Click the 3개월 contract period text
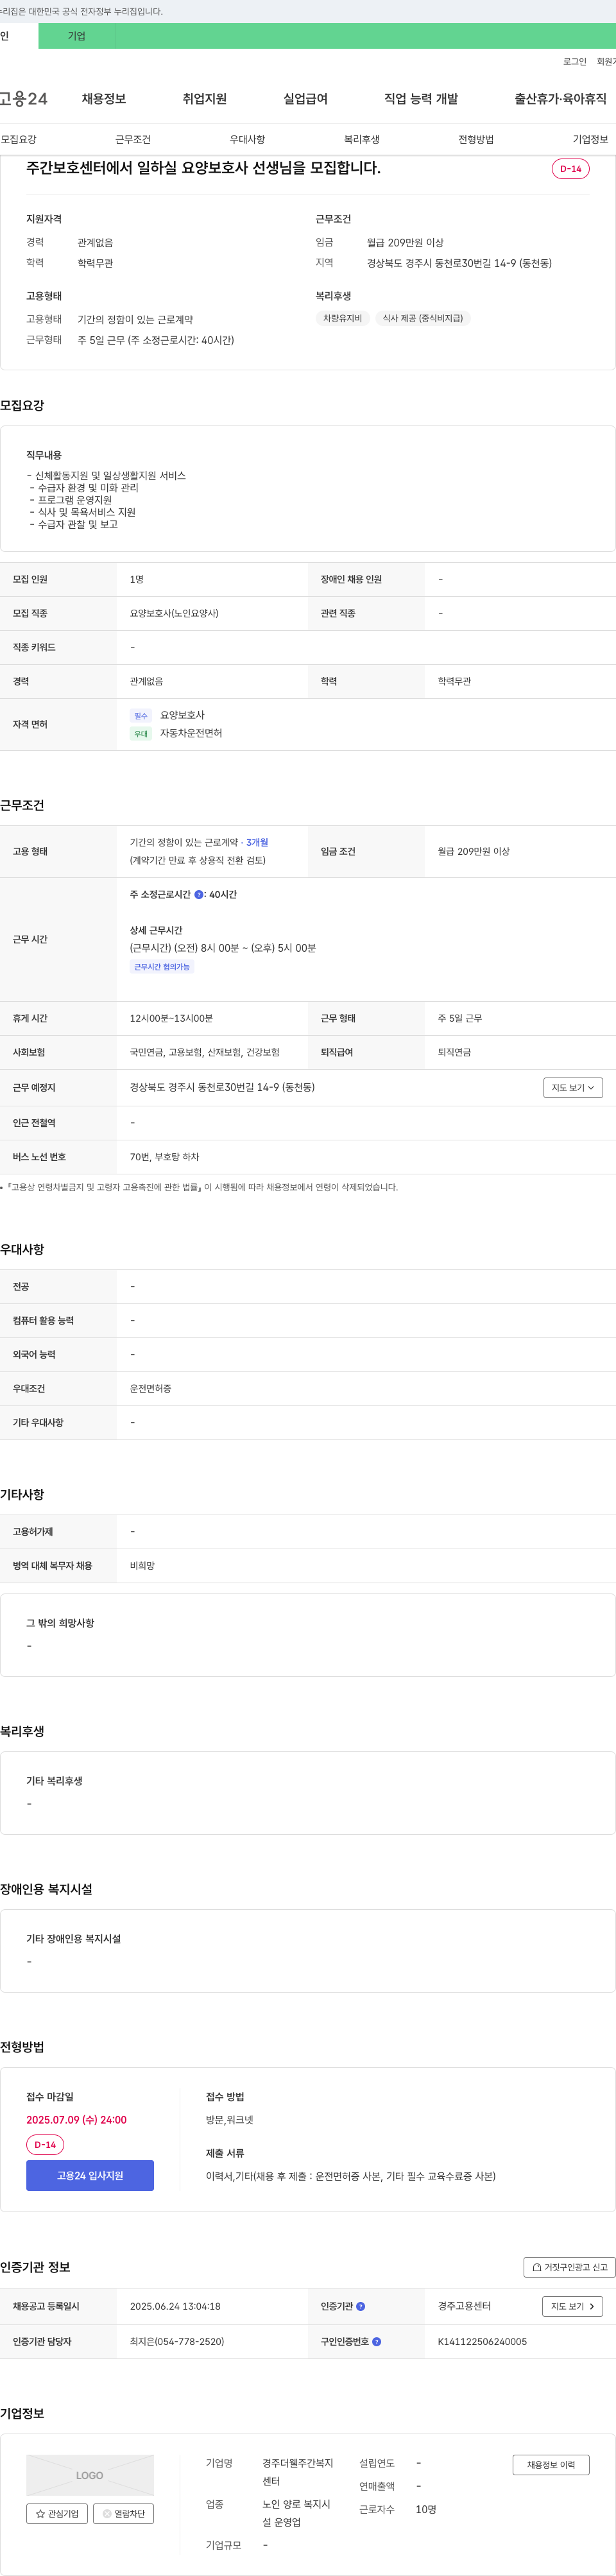This screenshot has width=616, height=2576. (x=257, y=843)
